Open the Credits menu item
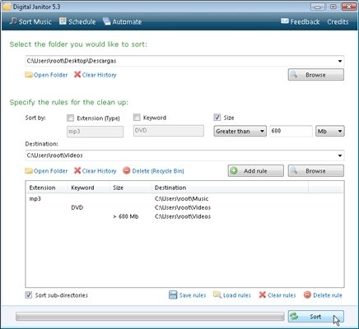 pos(338,21)
